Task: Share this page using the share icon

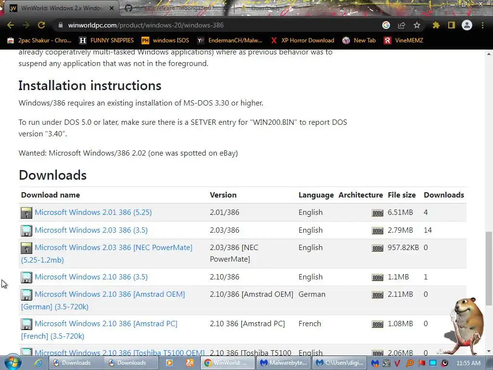Action: [x=402, y=25]
